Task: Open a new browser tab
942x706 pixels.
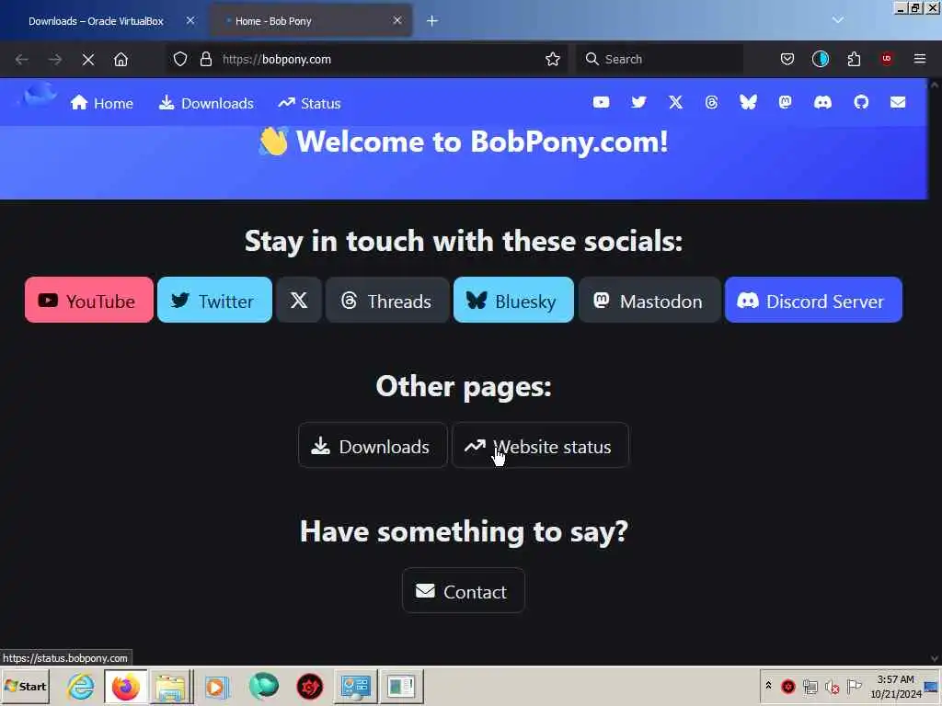Action: click(x=432, y=21)
